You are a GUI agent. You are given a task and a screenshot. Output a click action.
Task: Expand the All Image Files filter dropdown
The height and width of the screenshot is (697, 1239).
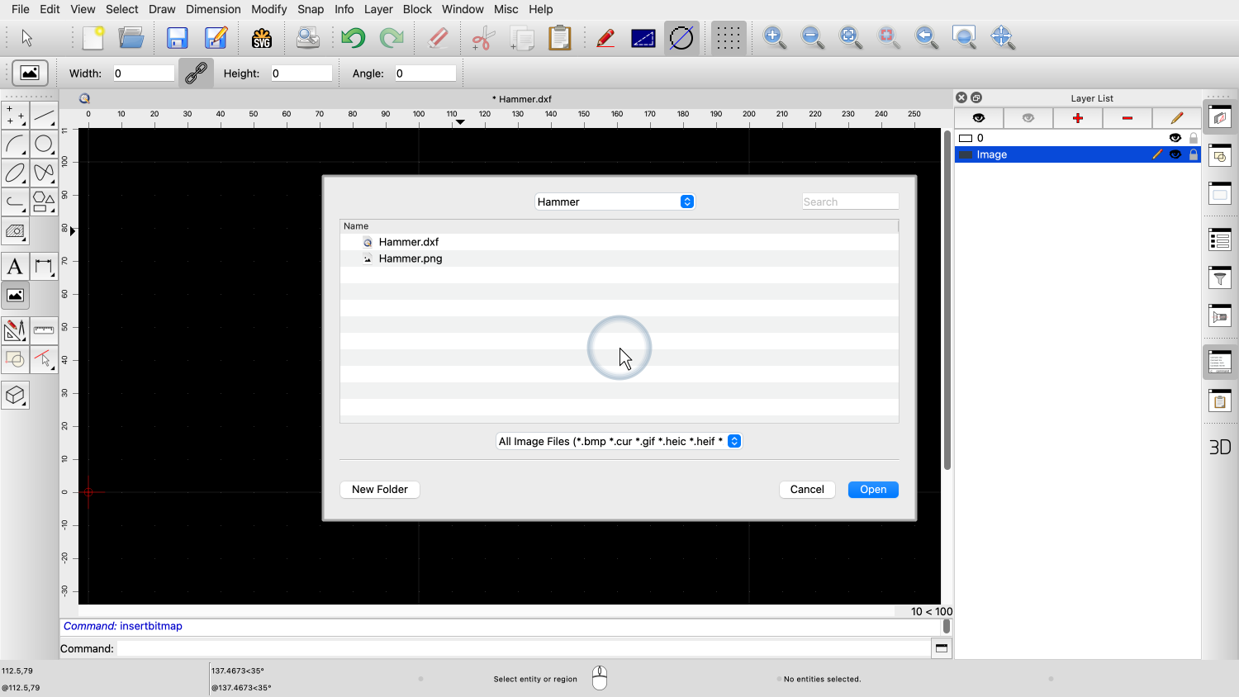click(x=619, y=441)
